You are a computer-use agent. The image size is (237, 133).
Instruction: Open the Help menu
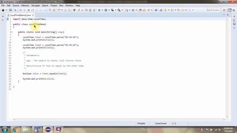78,6
